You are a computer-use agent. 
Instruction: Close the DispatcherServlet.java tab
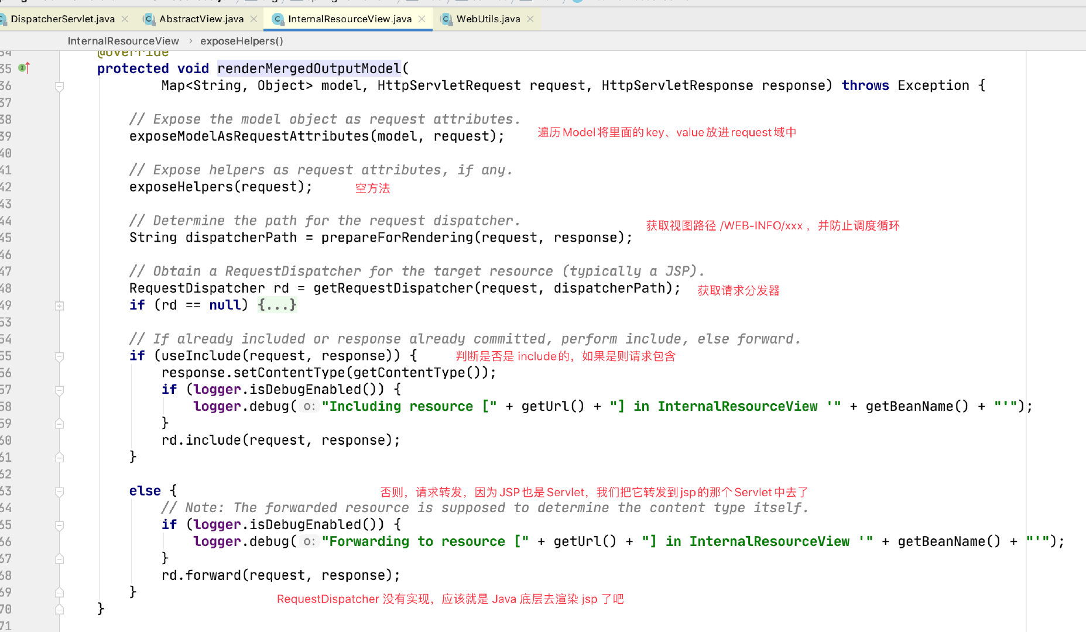(x=125, y=19)
